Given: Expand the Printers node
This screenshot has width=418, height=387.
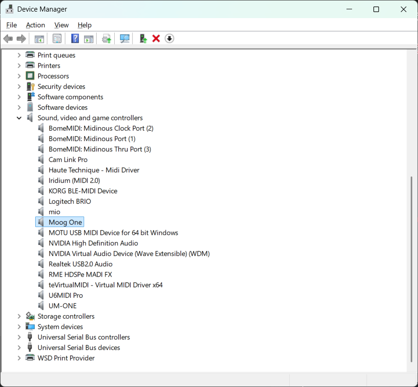Looking at the screenshot, I should click(x=19, y=65).
